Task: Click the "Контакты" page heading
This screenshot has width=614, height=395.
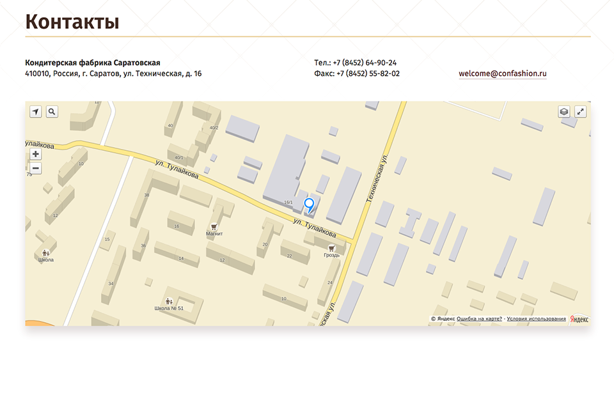Action: point(72,22)
